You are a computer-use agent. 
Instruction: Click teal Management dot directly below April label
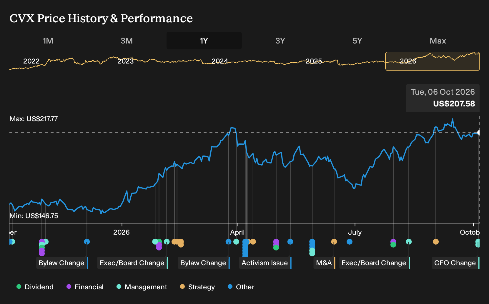coord(236,242)
